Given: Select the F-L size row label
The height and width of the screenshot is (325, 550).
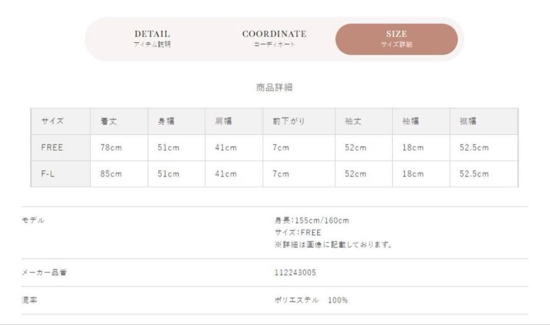Looking at the screenshot, I should [x=48, y=174].
